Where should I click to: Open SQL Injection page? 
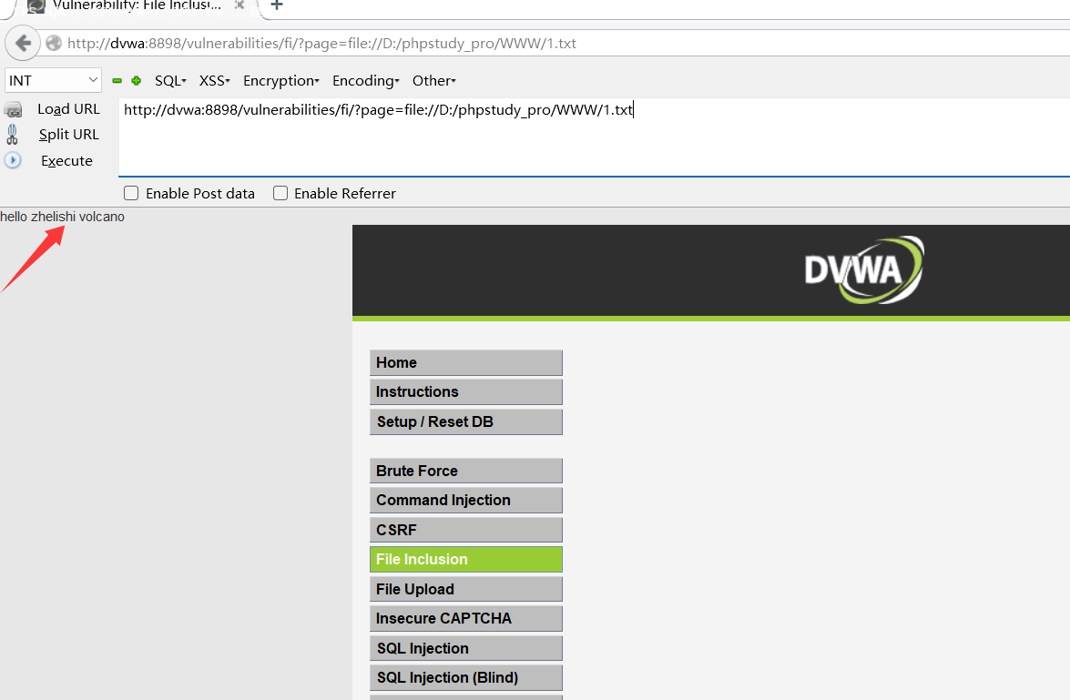click(x=466, y=648)
